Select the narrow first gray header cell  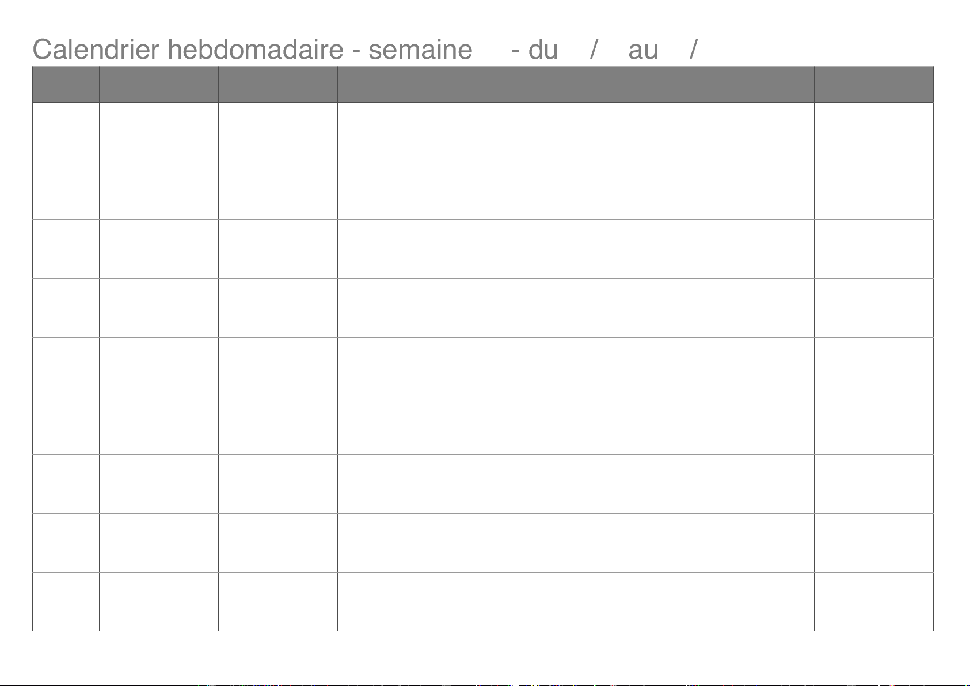[x=66, y=84]
